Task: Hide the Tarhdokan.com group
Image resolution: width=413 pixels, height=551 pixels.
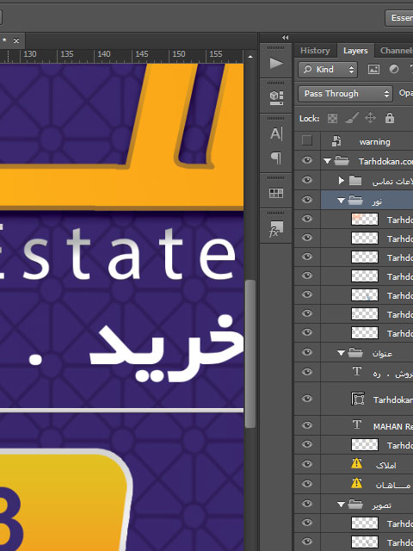Action: point(307,161)
